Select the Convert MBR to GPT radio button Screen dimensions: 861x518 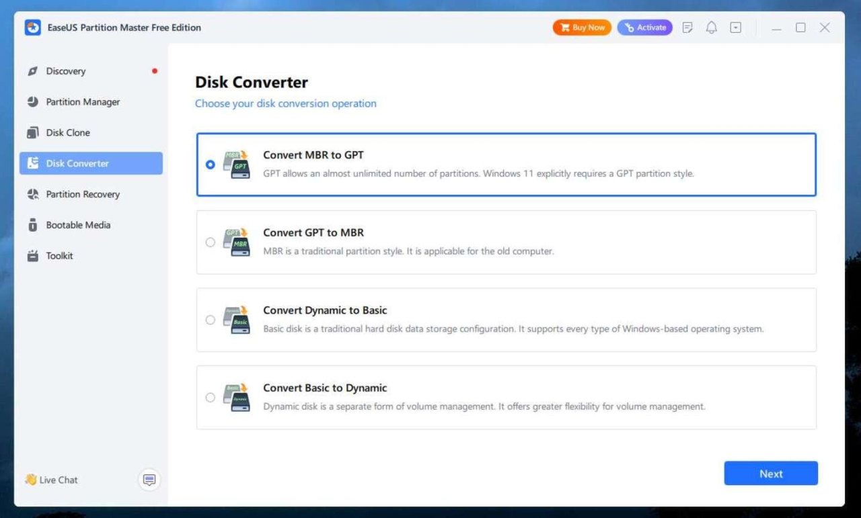[x=211, y=165]
